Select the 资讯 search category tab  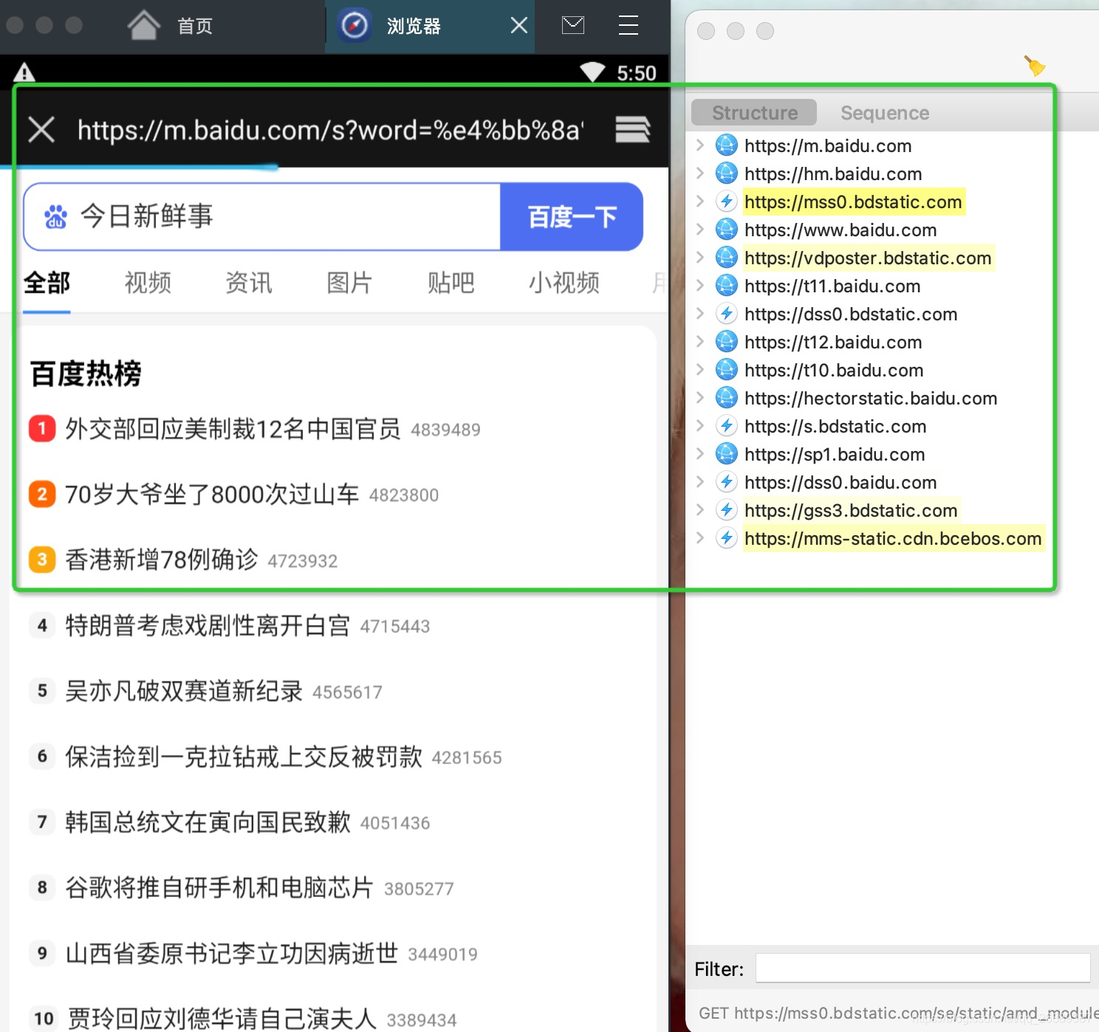[249, 283]
